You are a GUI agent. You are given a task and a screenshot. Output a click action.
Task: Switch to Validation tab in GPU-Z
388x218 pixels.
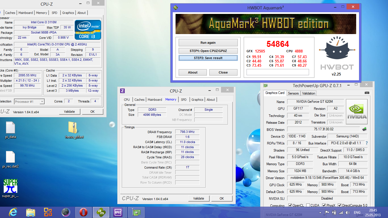point(308,93)
